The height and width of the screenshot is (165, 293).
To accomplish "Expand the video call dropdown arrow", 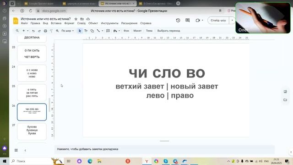I will (202, 20).
